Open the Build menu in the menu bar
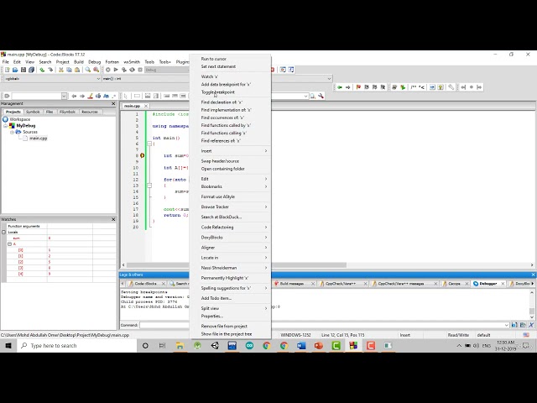This screenshot has height=403, width=537. click(79, 62)
